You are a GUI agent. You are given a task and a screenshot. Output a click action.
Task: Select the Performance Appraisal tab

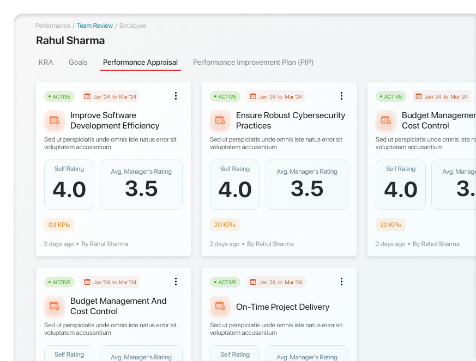(x=140, y=63)
